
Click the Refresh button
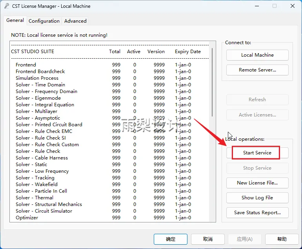click(257, 100)
